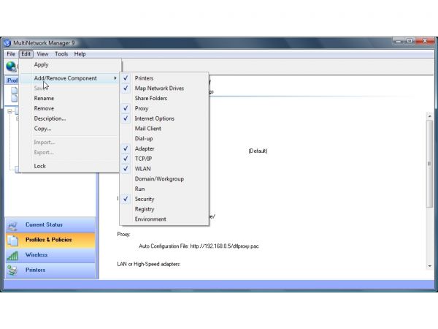438x329 pixels.
Task: Click 'LAN or High-Speed adapters:' heading
Action: point(149,264)
